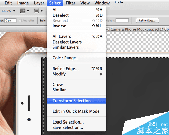Open the Modify submenu arrow
This screenshot has height=135, width=169.
(x=101, y=74)
